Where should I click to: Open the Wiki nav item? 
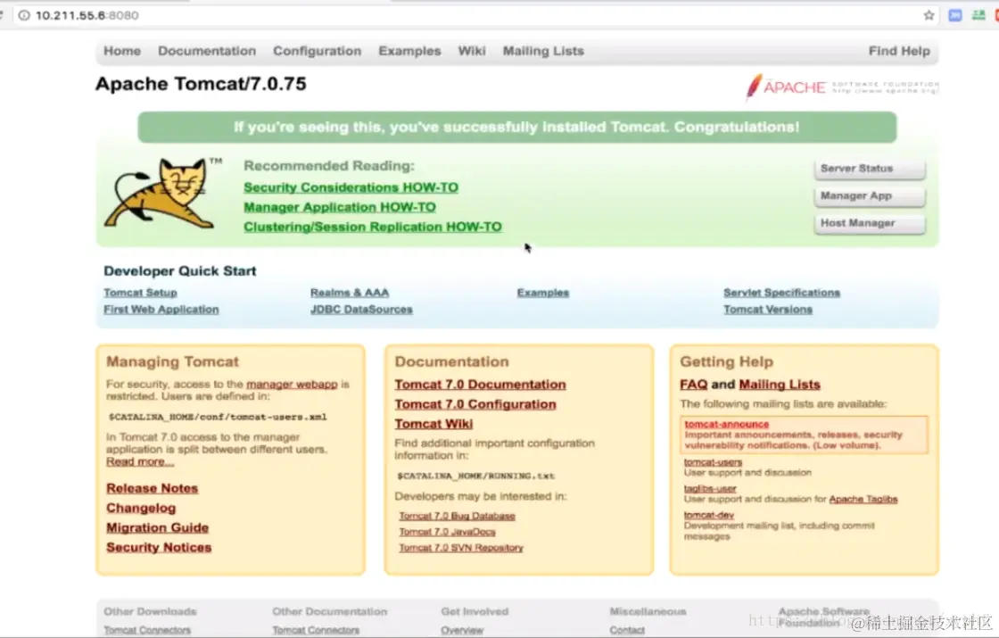[x=472, y=51]
